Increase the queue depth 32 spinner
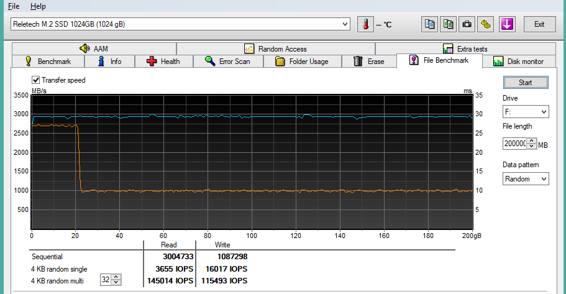The height and width of the screenshot is (294, 566). coord(116,277)
